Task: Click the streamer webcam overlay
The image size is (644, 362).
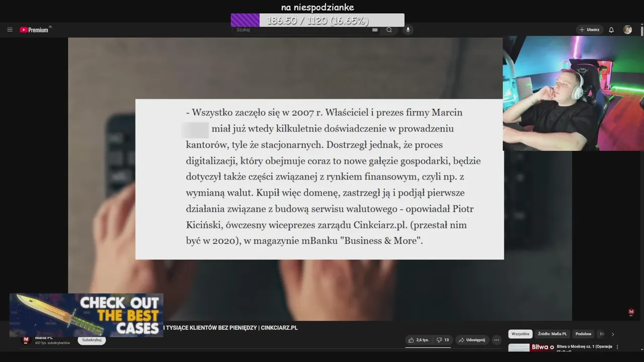Action: coord(573,93)
